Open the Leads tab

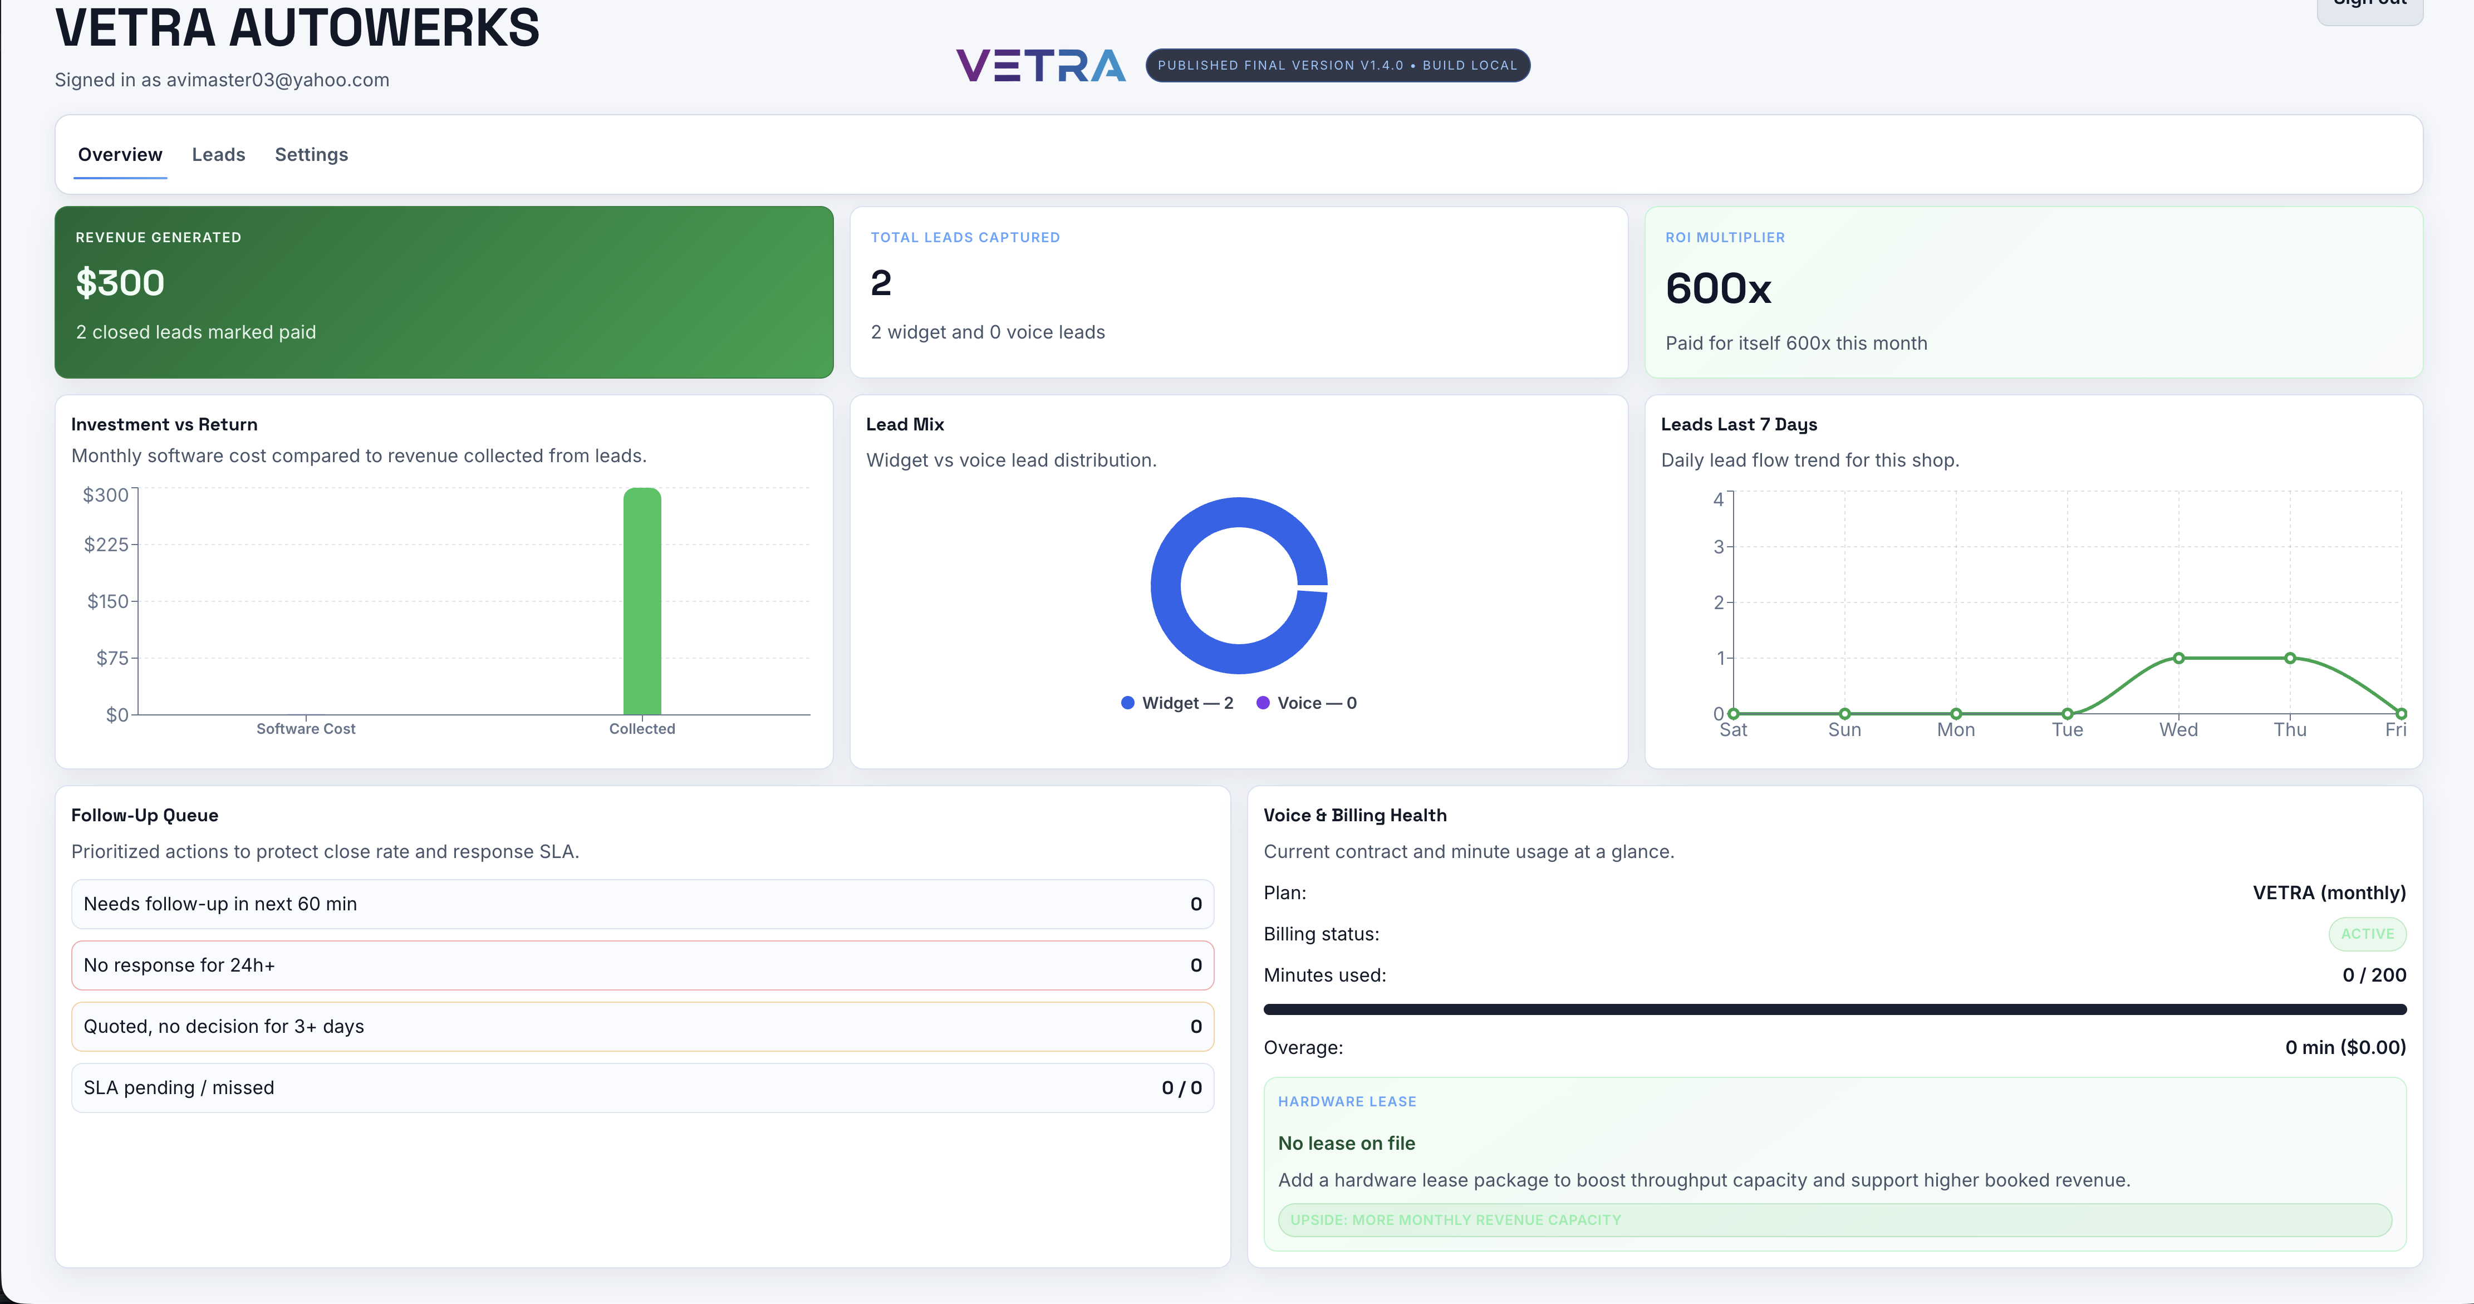[218, 155]
